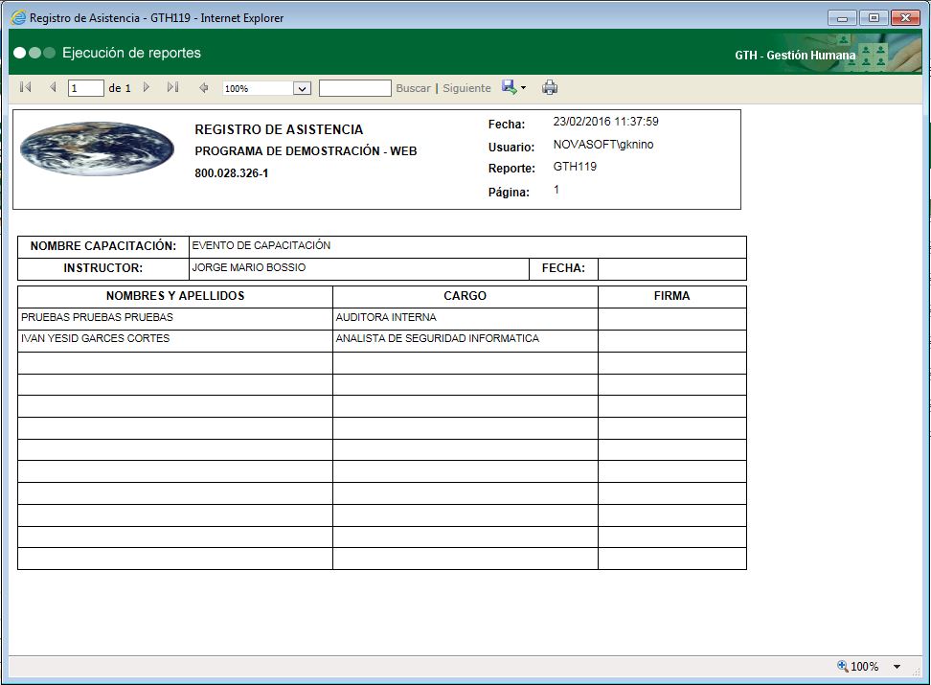Click INSTRUCTOR: label cell
Viewport: 931px width, 685px height.
pyautogui.click(x=103, y=269)
